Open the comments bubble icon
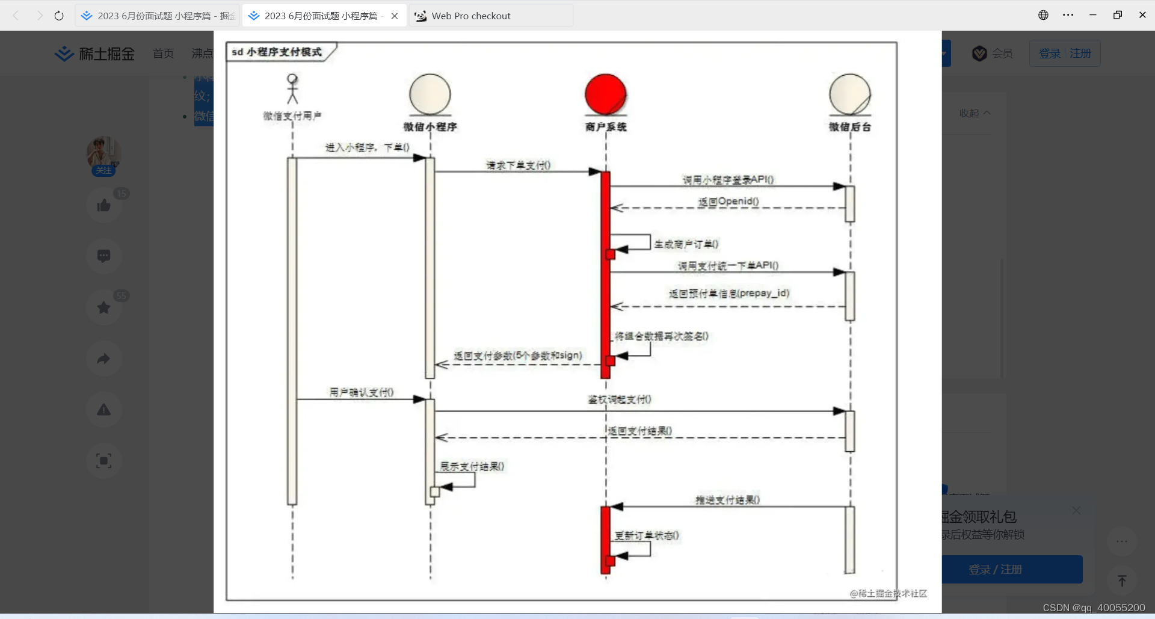The image size is (1155, 619). coord(103,256)
